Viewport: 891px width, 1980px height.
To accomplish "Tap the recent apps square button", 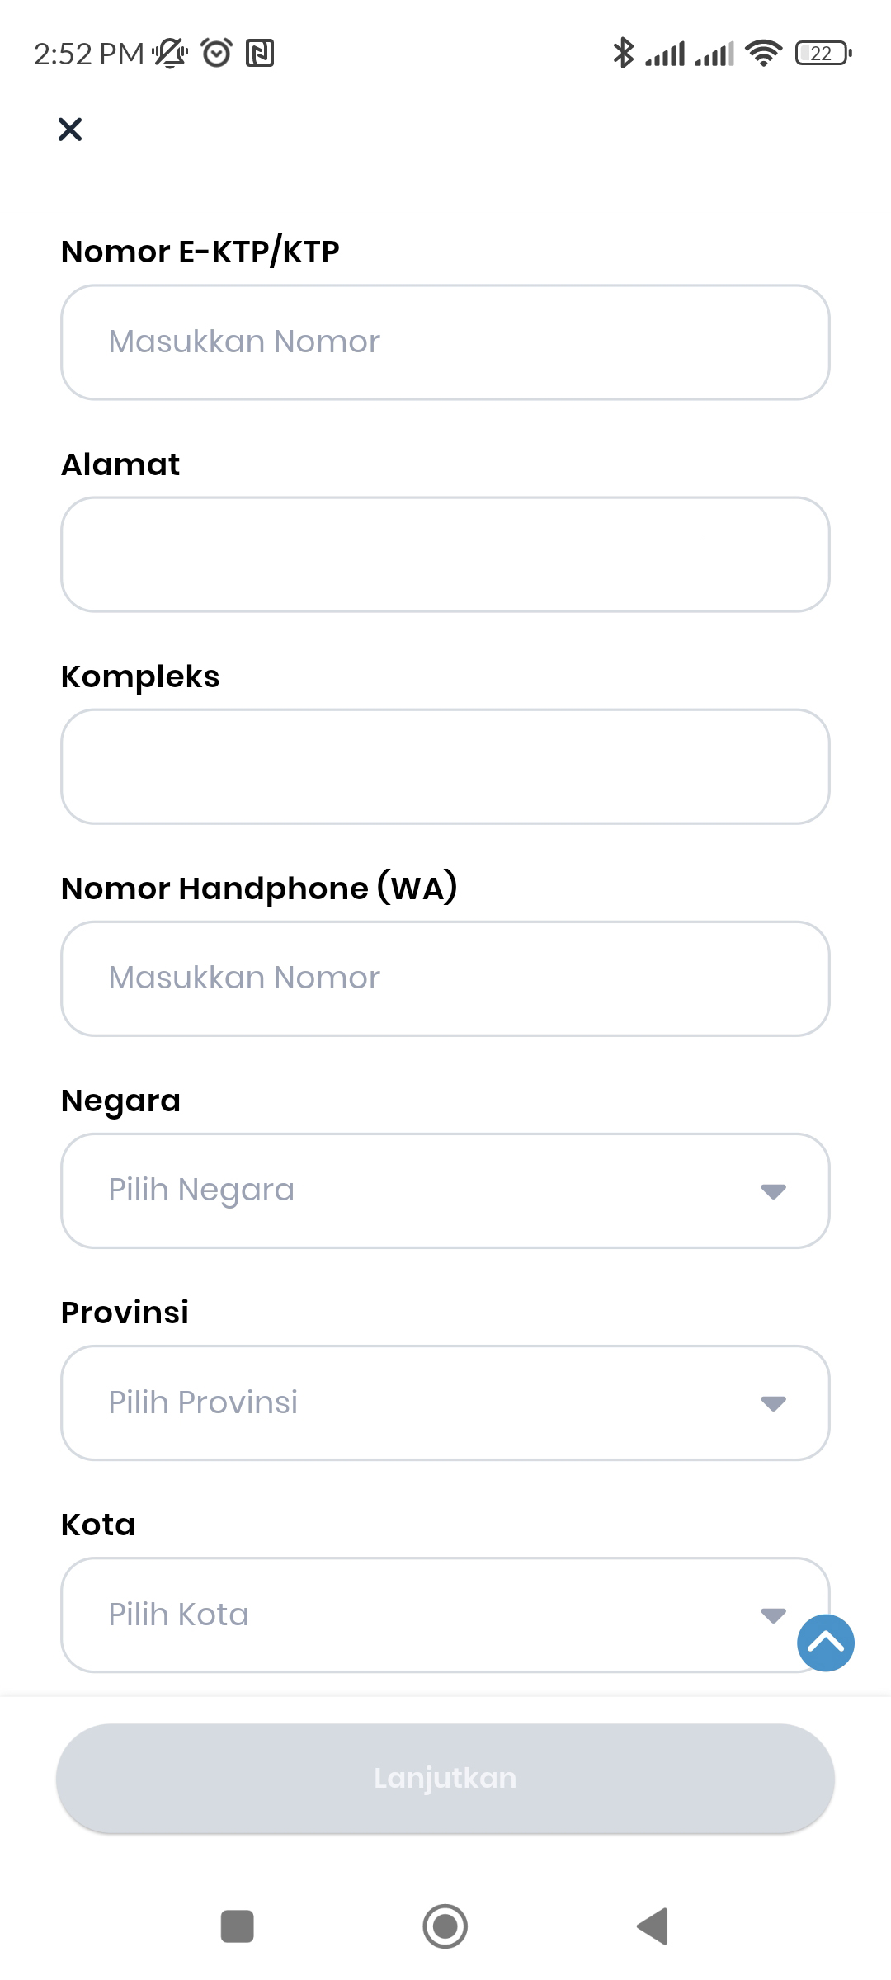I will (x=238, y=1926).
